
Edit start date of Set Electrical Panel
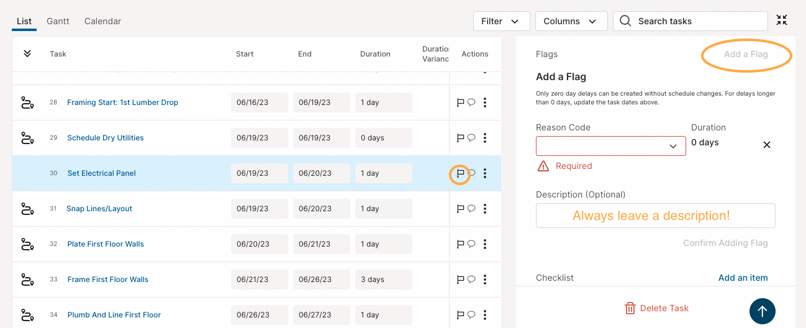click(x=260, y=173)
